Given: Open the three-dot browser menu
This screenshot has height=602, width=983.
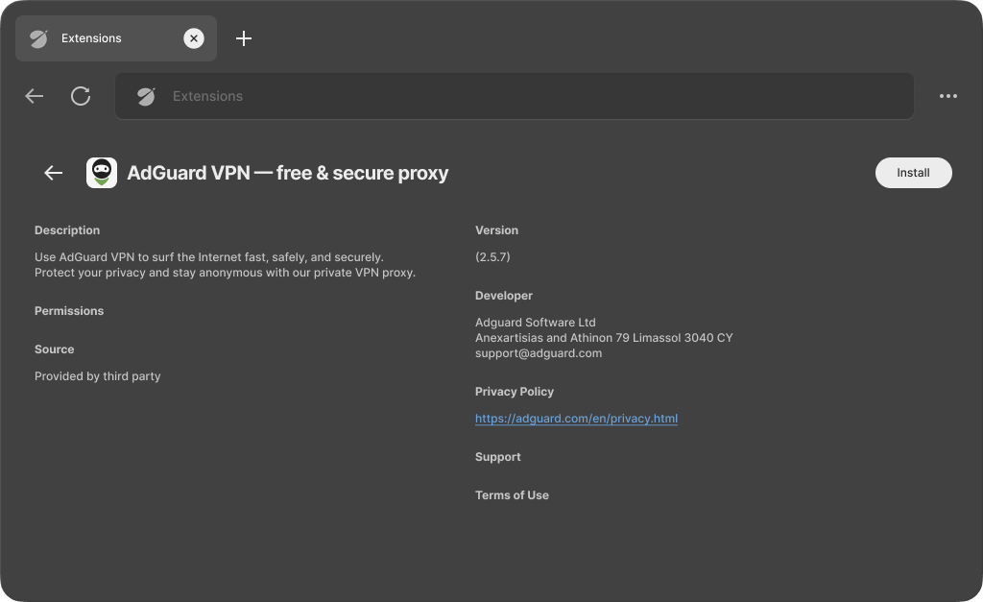Looking at the screenshot, I should [947, 96].
